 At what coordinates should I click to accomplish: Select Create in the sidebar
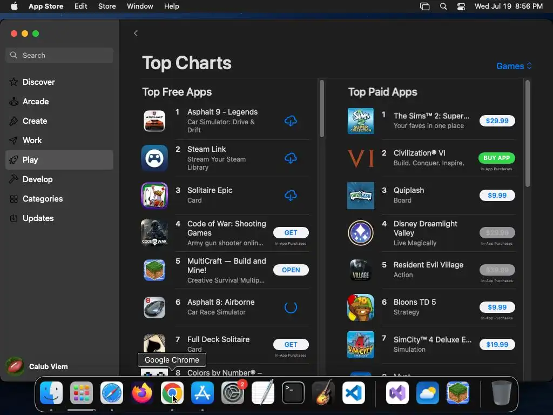pyautogui.click(x=59, y=121)
